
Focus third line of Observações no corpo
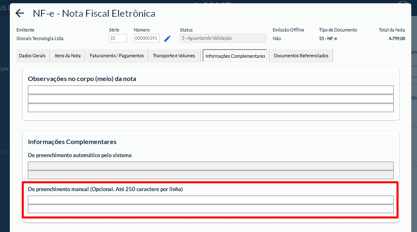pos(210,108)
